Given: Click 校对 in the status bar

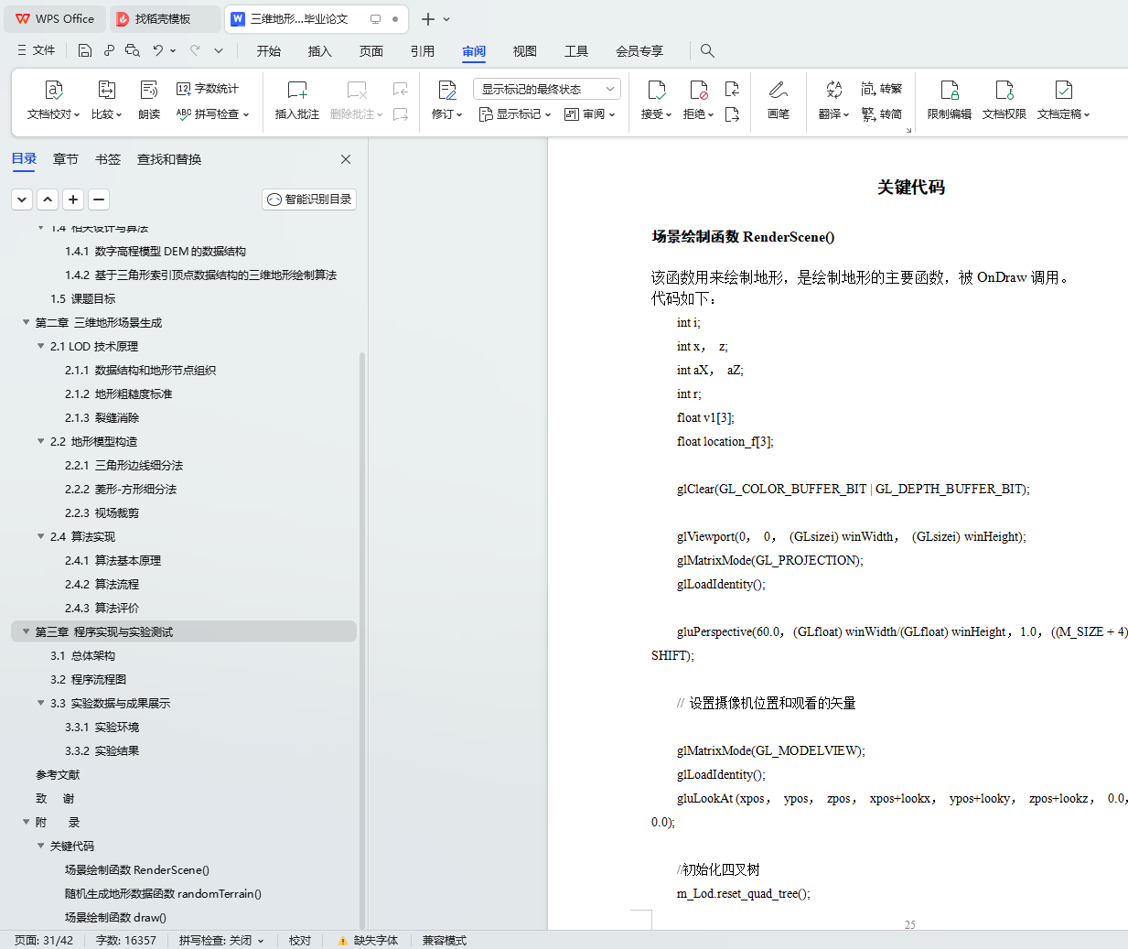Looking at the screenshot, I should pos(300,940).
